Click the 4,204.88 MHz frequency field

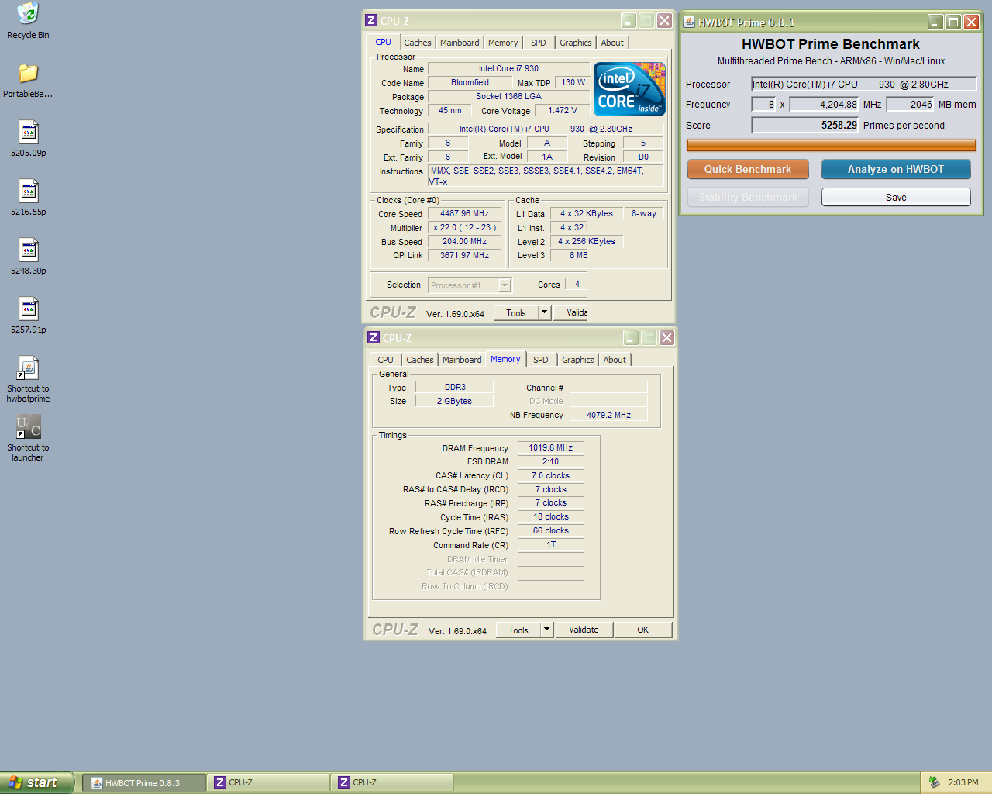click(x=825, y=104)
